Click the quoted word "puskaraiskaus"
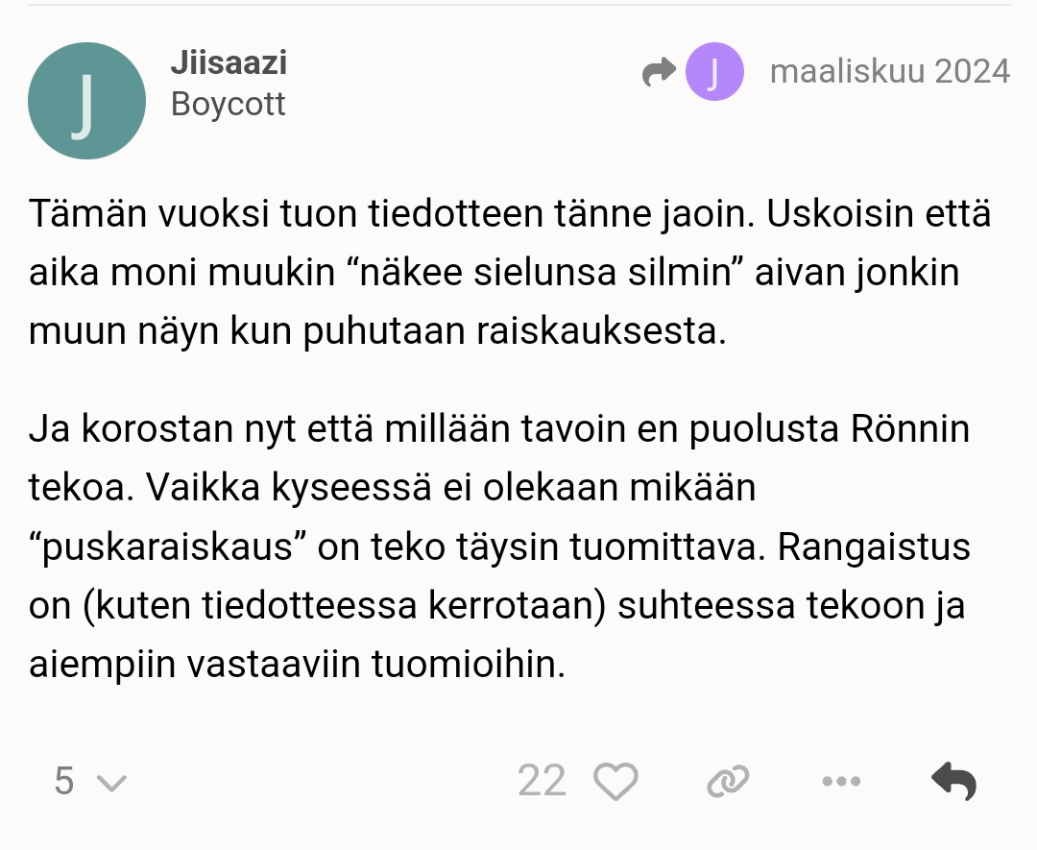 167,547
